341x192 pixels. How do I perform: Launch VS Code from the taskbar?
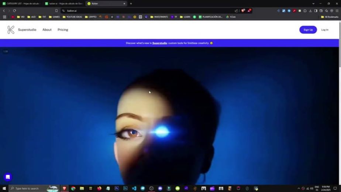134,189
